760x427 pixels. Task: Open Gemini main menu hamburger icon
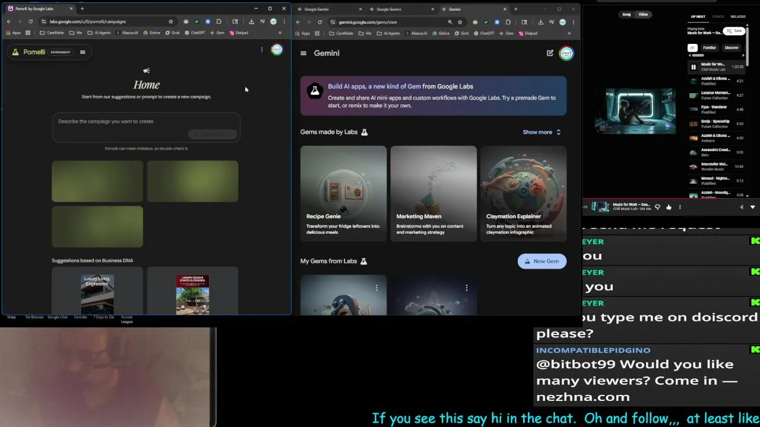point(303,53)
